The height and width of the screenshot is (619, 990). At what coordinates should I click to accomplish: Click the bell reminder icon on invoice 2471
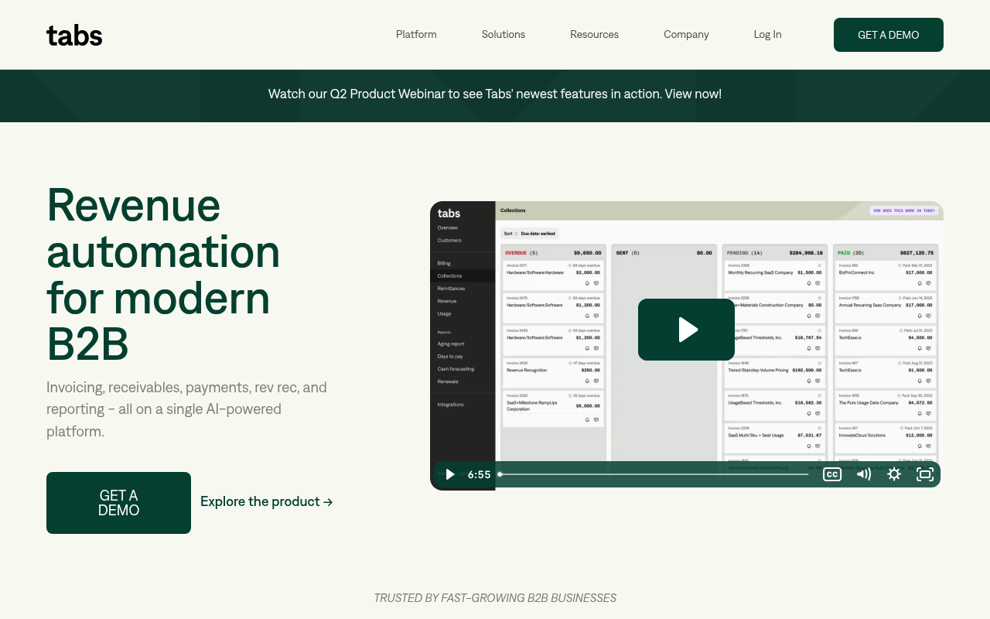(x=587, y=283)
